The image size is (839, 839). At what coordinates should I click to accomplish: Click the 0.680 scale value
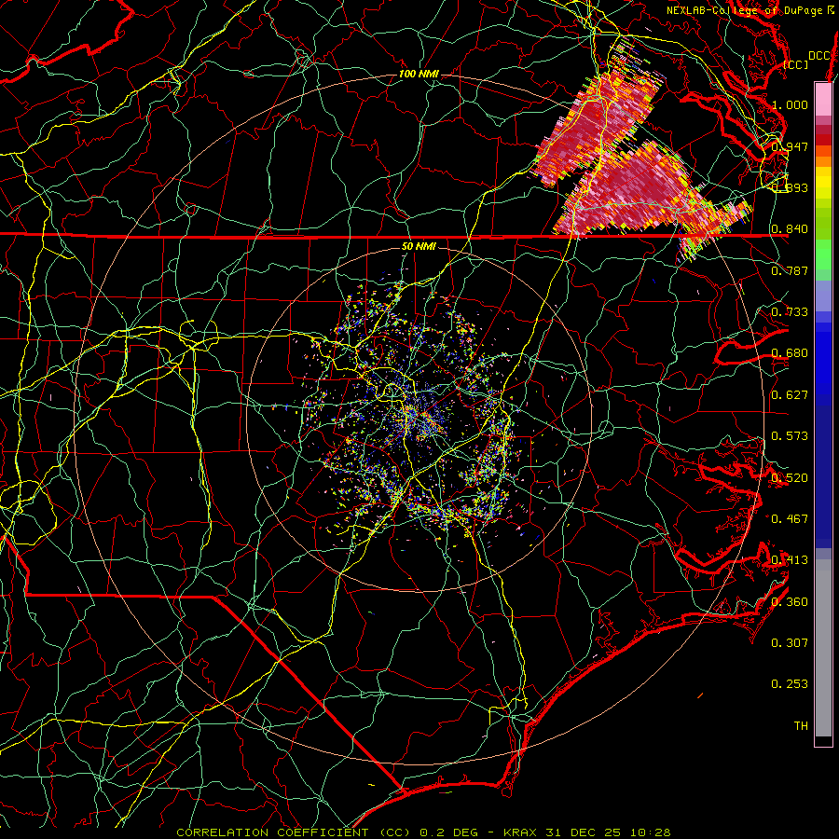coord(790,353)
